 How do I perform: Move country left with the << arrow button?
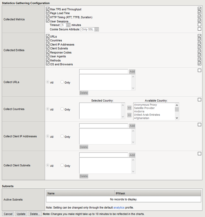tap(129, 108)
